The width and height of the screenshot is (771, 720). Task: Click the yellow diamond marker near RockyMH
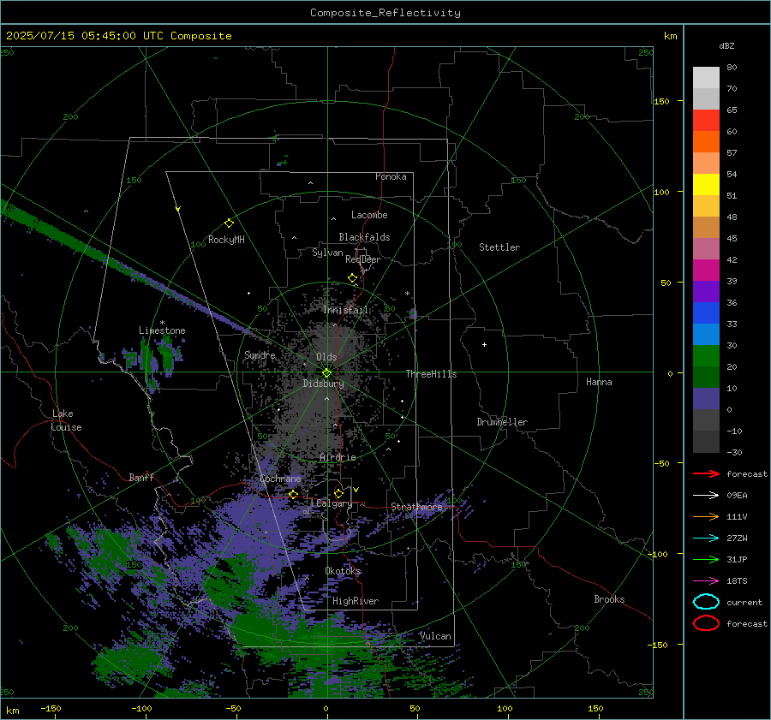tap(229, 223)
